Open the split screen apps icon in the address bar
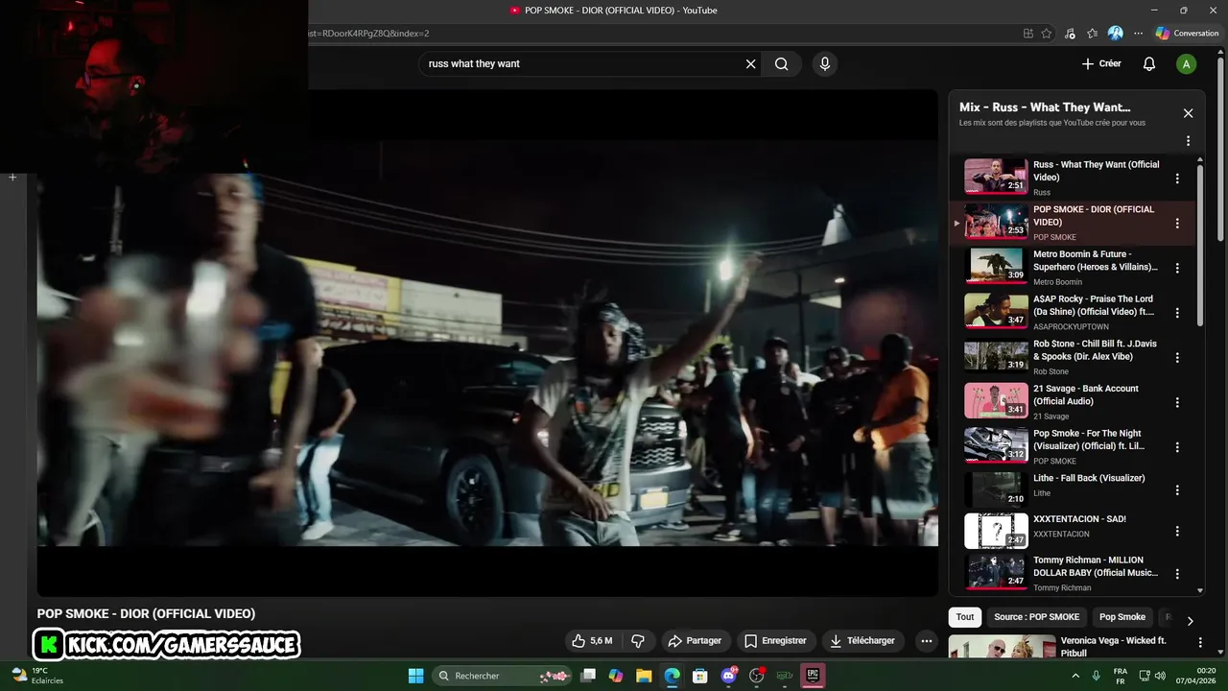Screen dimensions: 1228x691 pyautogui.click(x=1028, y=33)
